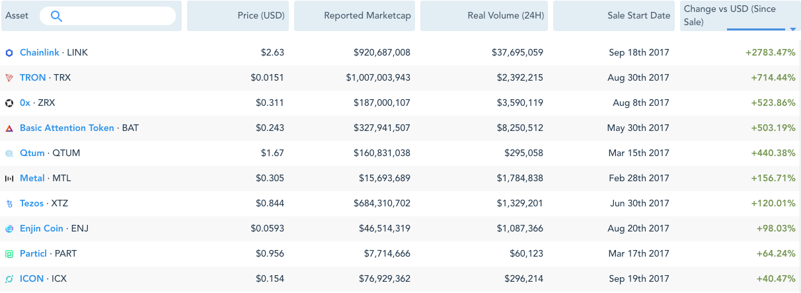This screenshot has height=293, width=801.
Task: Click the Enjin Coin logo icon
Action: point(9,229)
